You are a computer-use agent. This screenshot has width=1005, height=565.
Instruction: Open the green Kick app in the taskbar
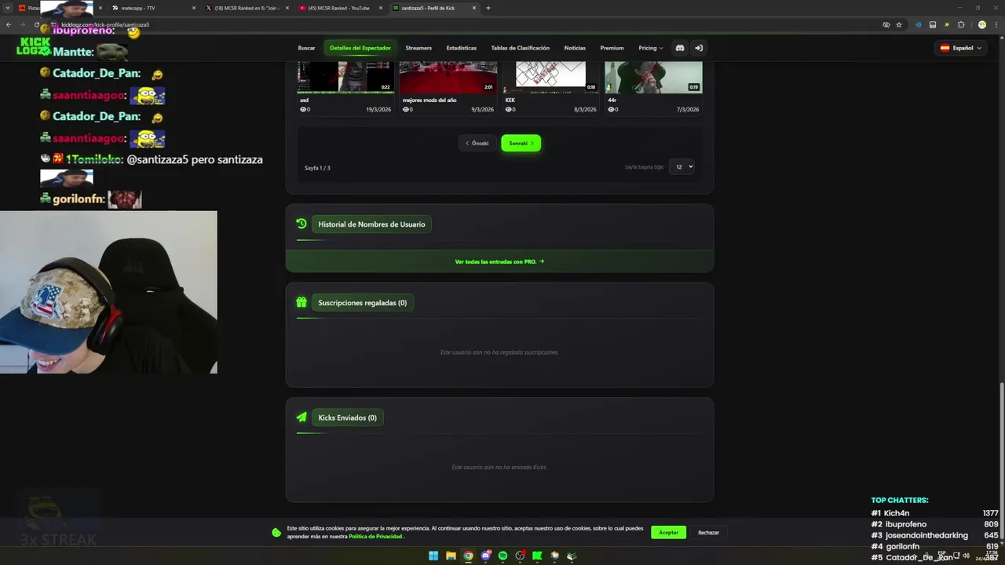(537, 556)
